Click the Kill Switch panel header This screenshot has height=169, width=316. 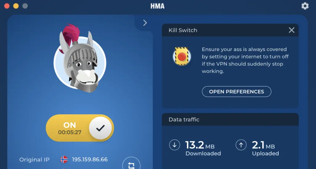click(230, 30)
